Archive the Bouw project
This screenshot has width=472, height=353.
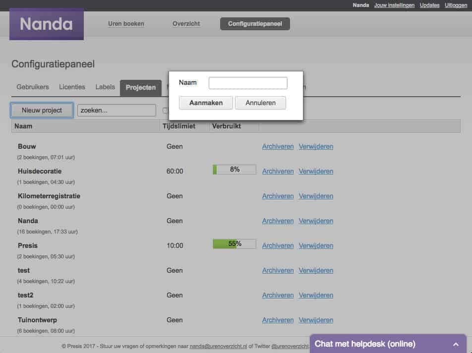click(278, 147)
